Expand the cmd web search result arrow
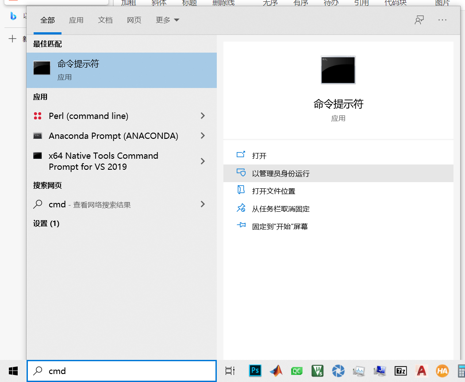Screen dimensions: 465x382 (203, 204)
